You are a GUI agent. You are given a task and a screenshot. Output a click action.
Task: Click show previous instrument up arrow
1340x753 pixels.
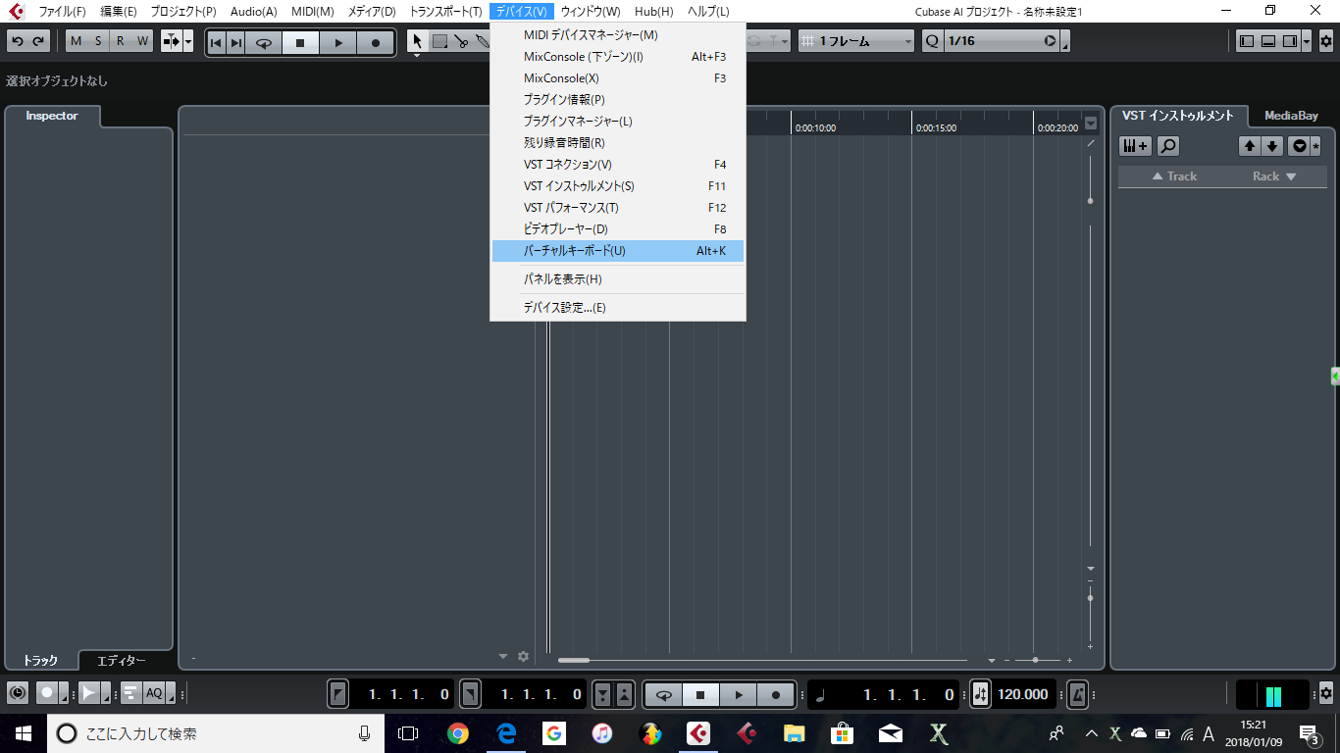click(x=1249, y=146)
